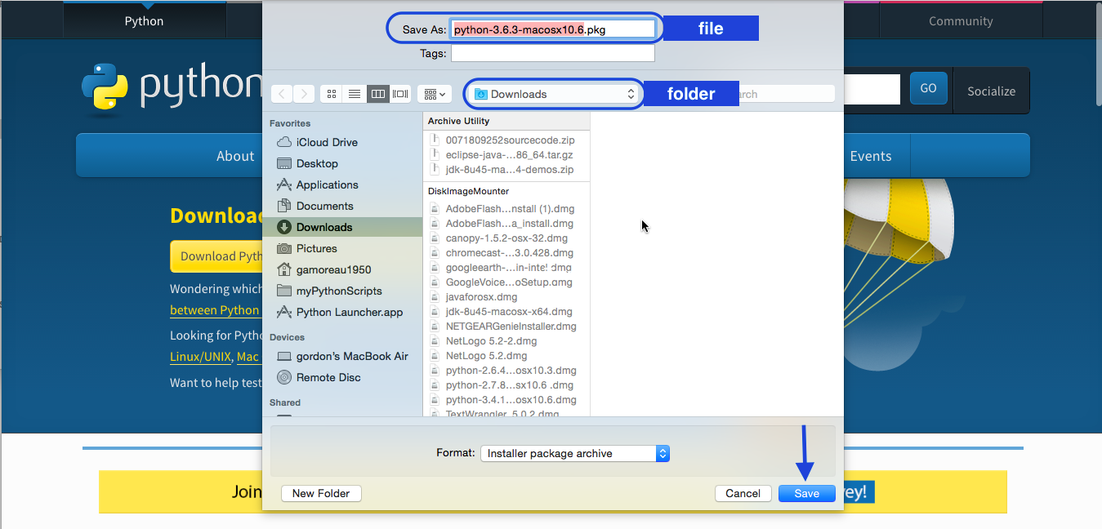Select Python Launcher.app in the sidebar

(x=342, y=312)
